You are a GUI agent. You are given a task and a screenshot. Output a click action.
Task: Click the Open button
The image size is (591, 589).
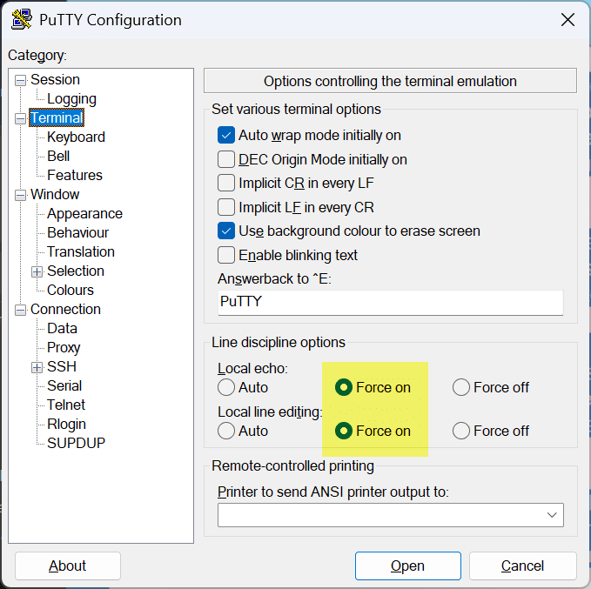pyautogui.click(x=407, y=566)
